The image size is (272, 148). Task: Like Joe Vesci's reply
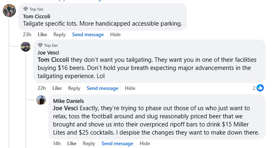pyautogui.click(x=57, y=88)
